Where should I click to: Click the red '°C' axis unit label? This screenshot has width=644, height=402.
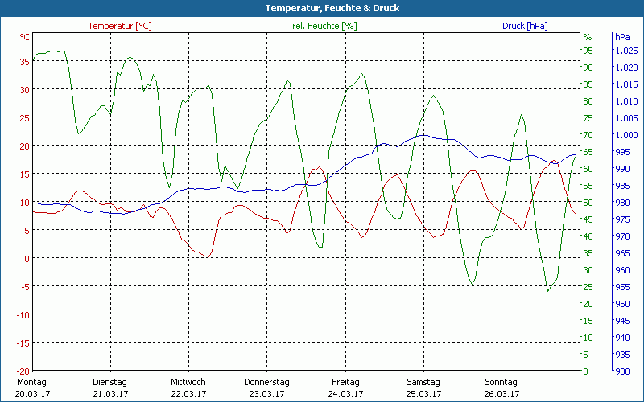(x=25, y=37)
